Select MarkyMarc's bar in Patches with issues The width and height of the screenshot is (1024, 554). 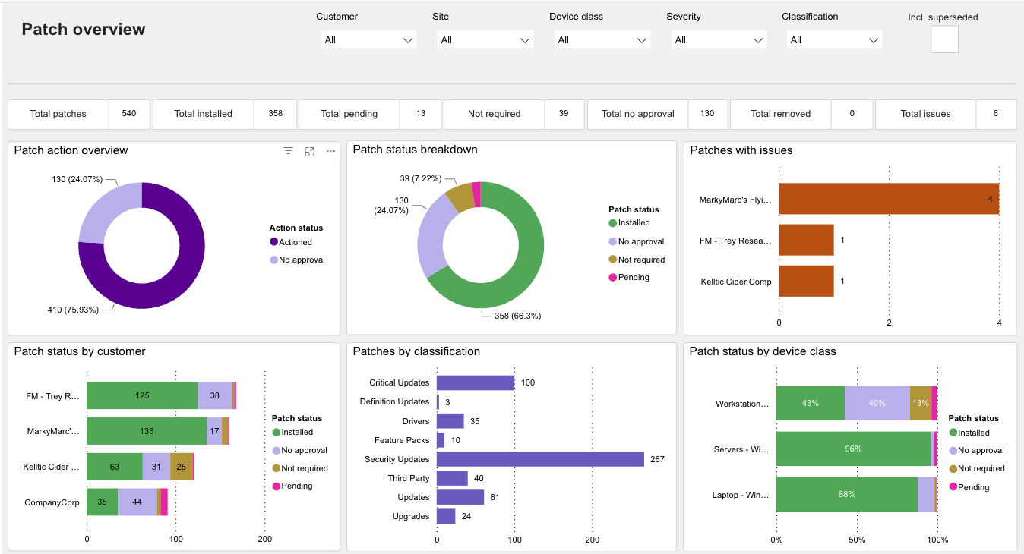tap(887, 199)
